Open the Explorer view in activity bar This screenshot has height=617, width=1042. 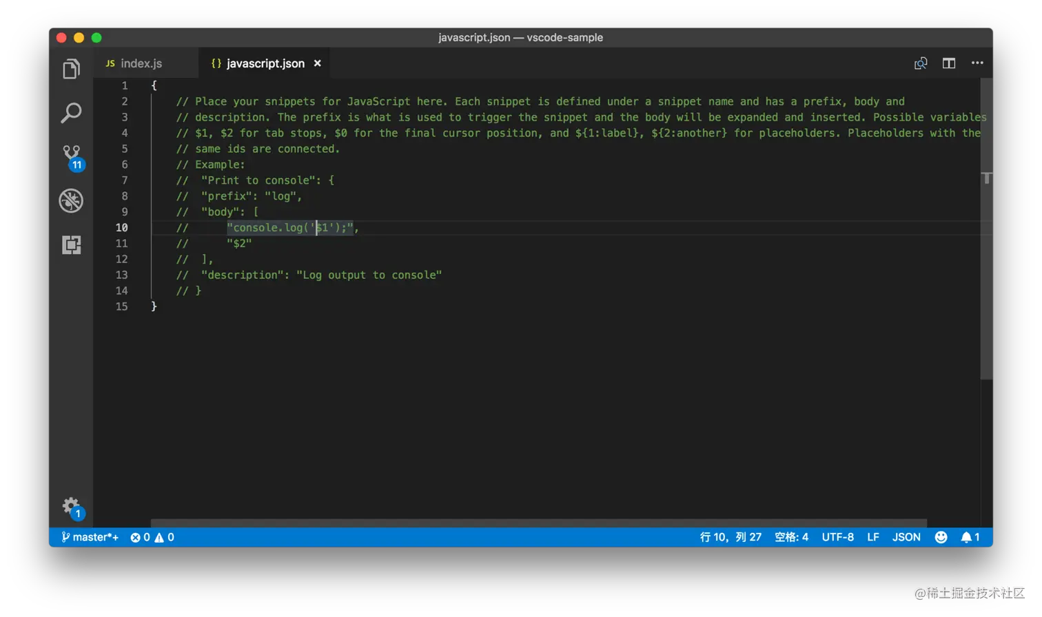71,69
